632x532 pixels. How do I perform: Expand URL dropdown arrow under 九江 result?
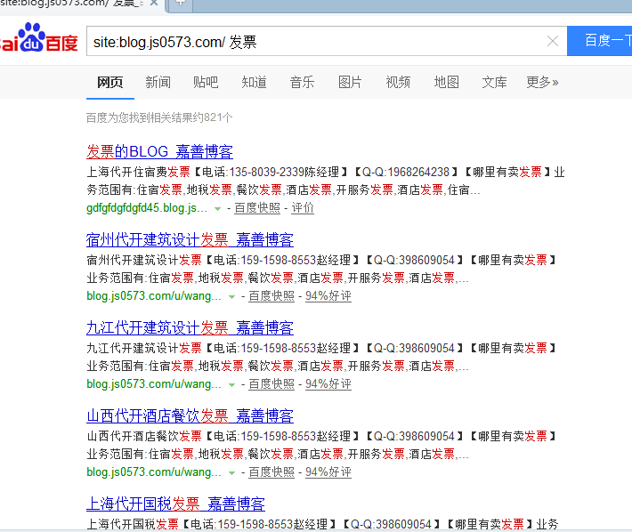[x=231, y=385]
